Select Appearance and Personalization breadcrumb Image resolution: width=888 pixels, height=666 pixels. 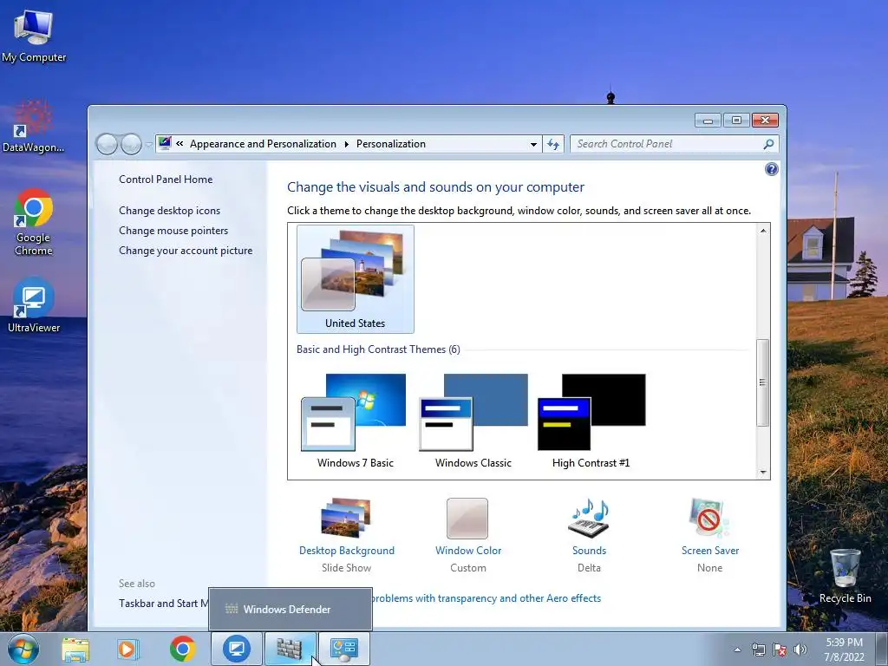pos(263,144)
